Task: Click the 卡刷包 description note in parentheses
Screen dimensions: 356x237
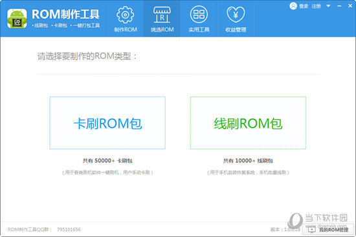Action: point(107,172)
